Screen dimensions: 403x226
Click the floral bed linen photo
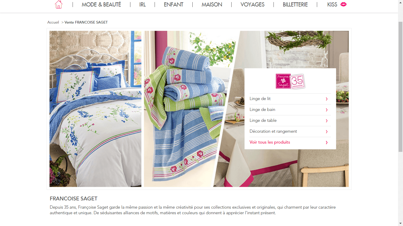(x=95, y=109)
